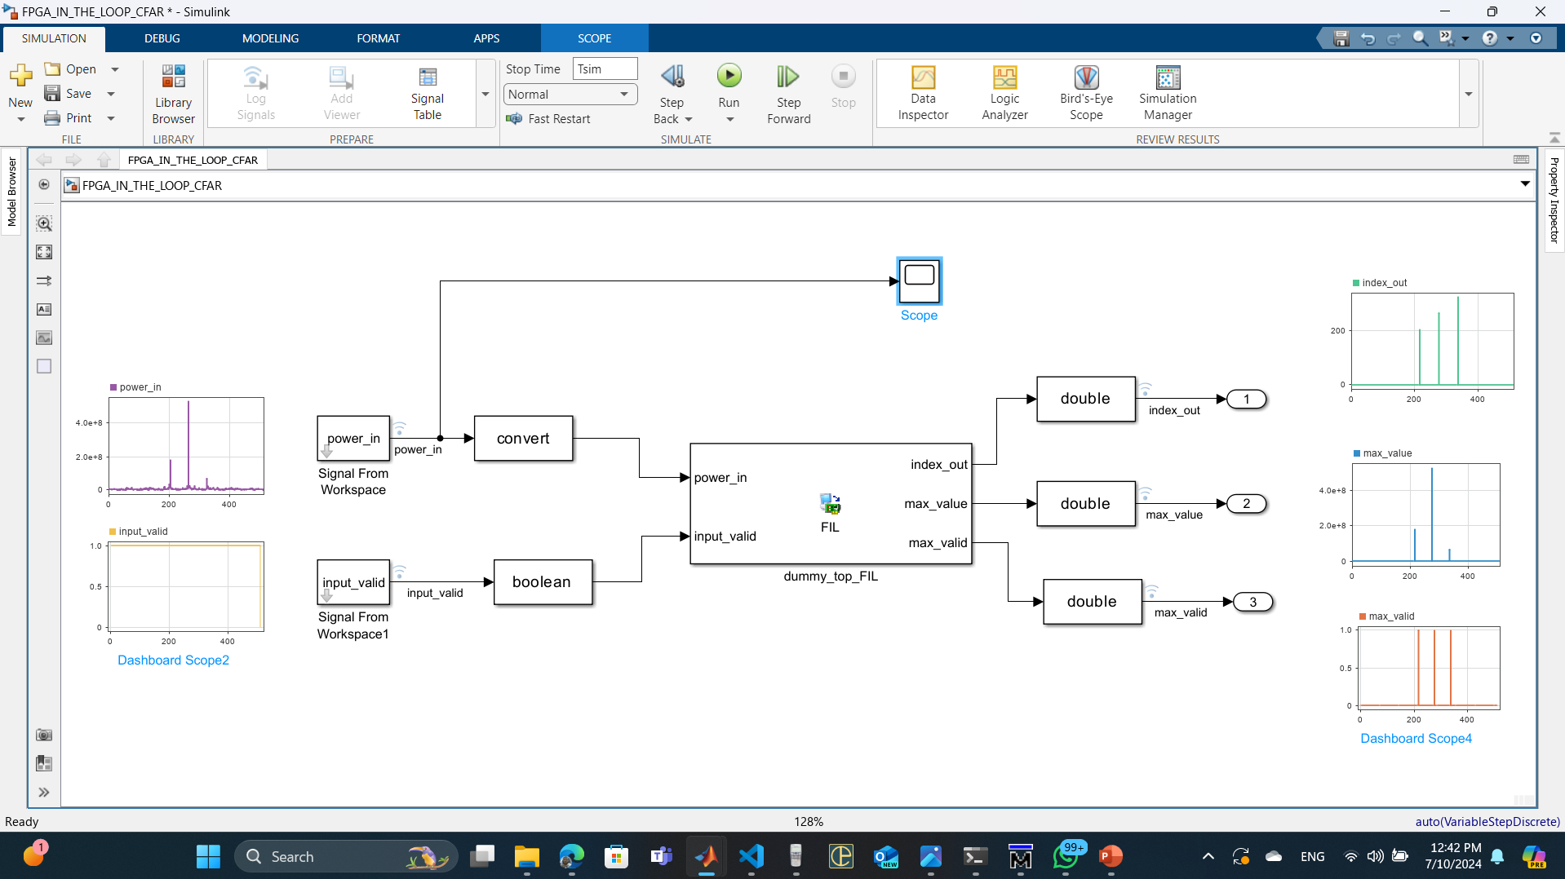The height and width of the screenshot is (879, 1565).
Task: Select the boolean conversion block
Action: click(543, 581)
